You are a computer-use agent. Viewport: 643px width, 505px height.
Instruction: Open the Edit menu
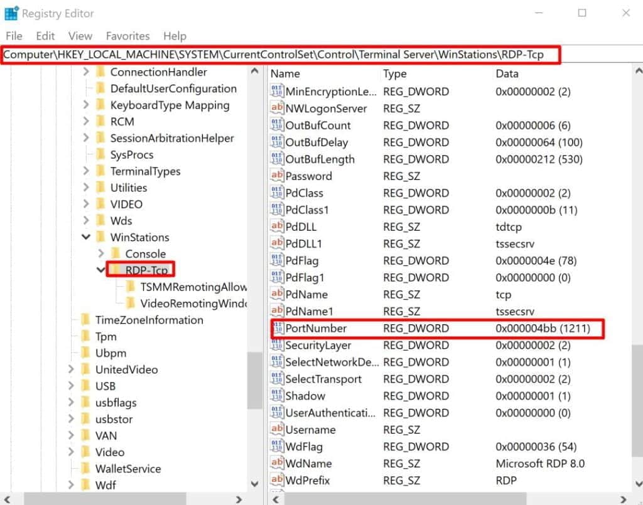click(x=45, y=36)
